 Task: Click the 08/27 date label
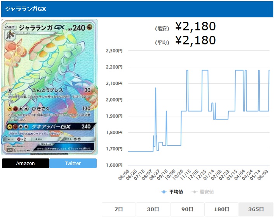(x=155, y=175)
